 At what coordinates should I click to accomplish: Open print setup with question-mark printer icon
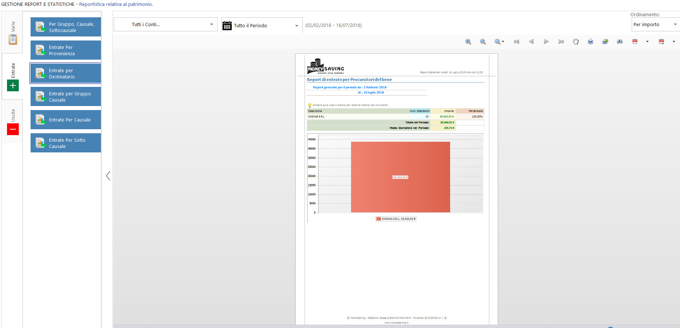tap(605, 42)
